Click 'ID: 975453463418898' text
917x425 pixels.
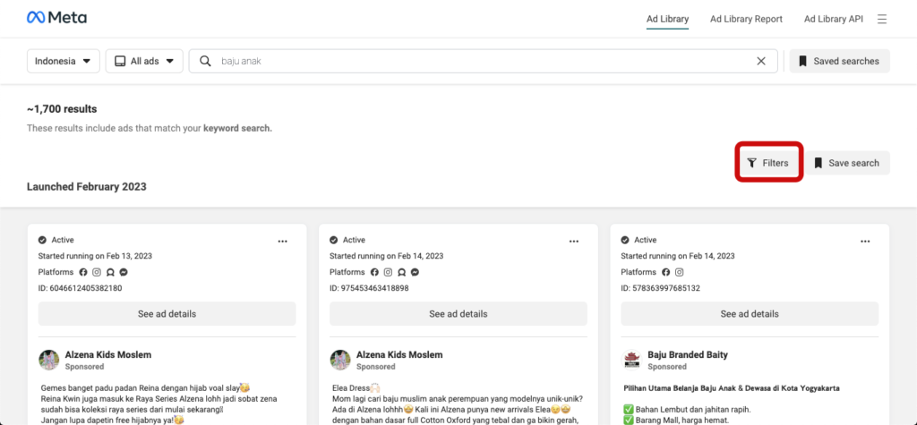coord(369,288)
